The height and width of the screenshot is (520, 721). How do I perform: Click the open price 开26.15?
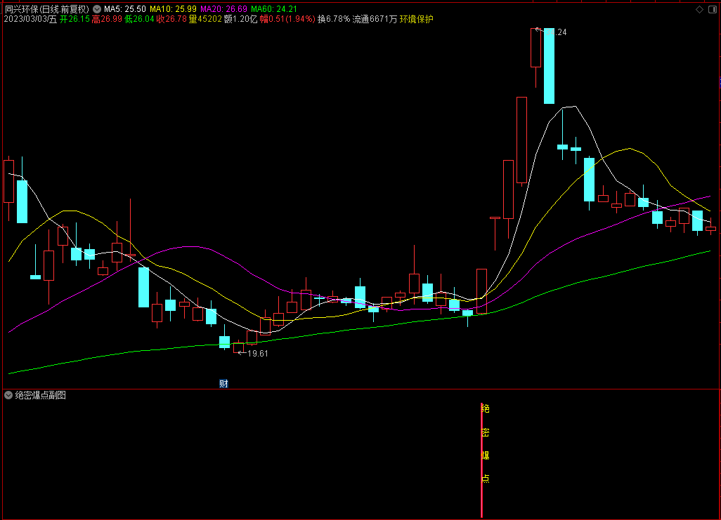74,19
